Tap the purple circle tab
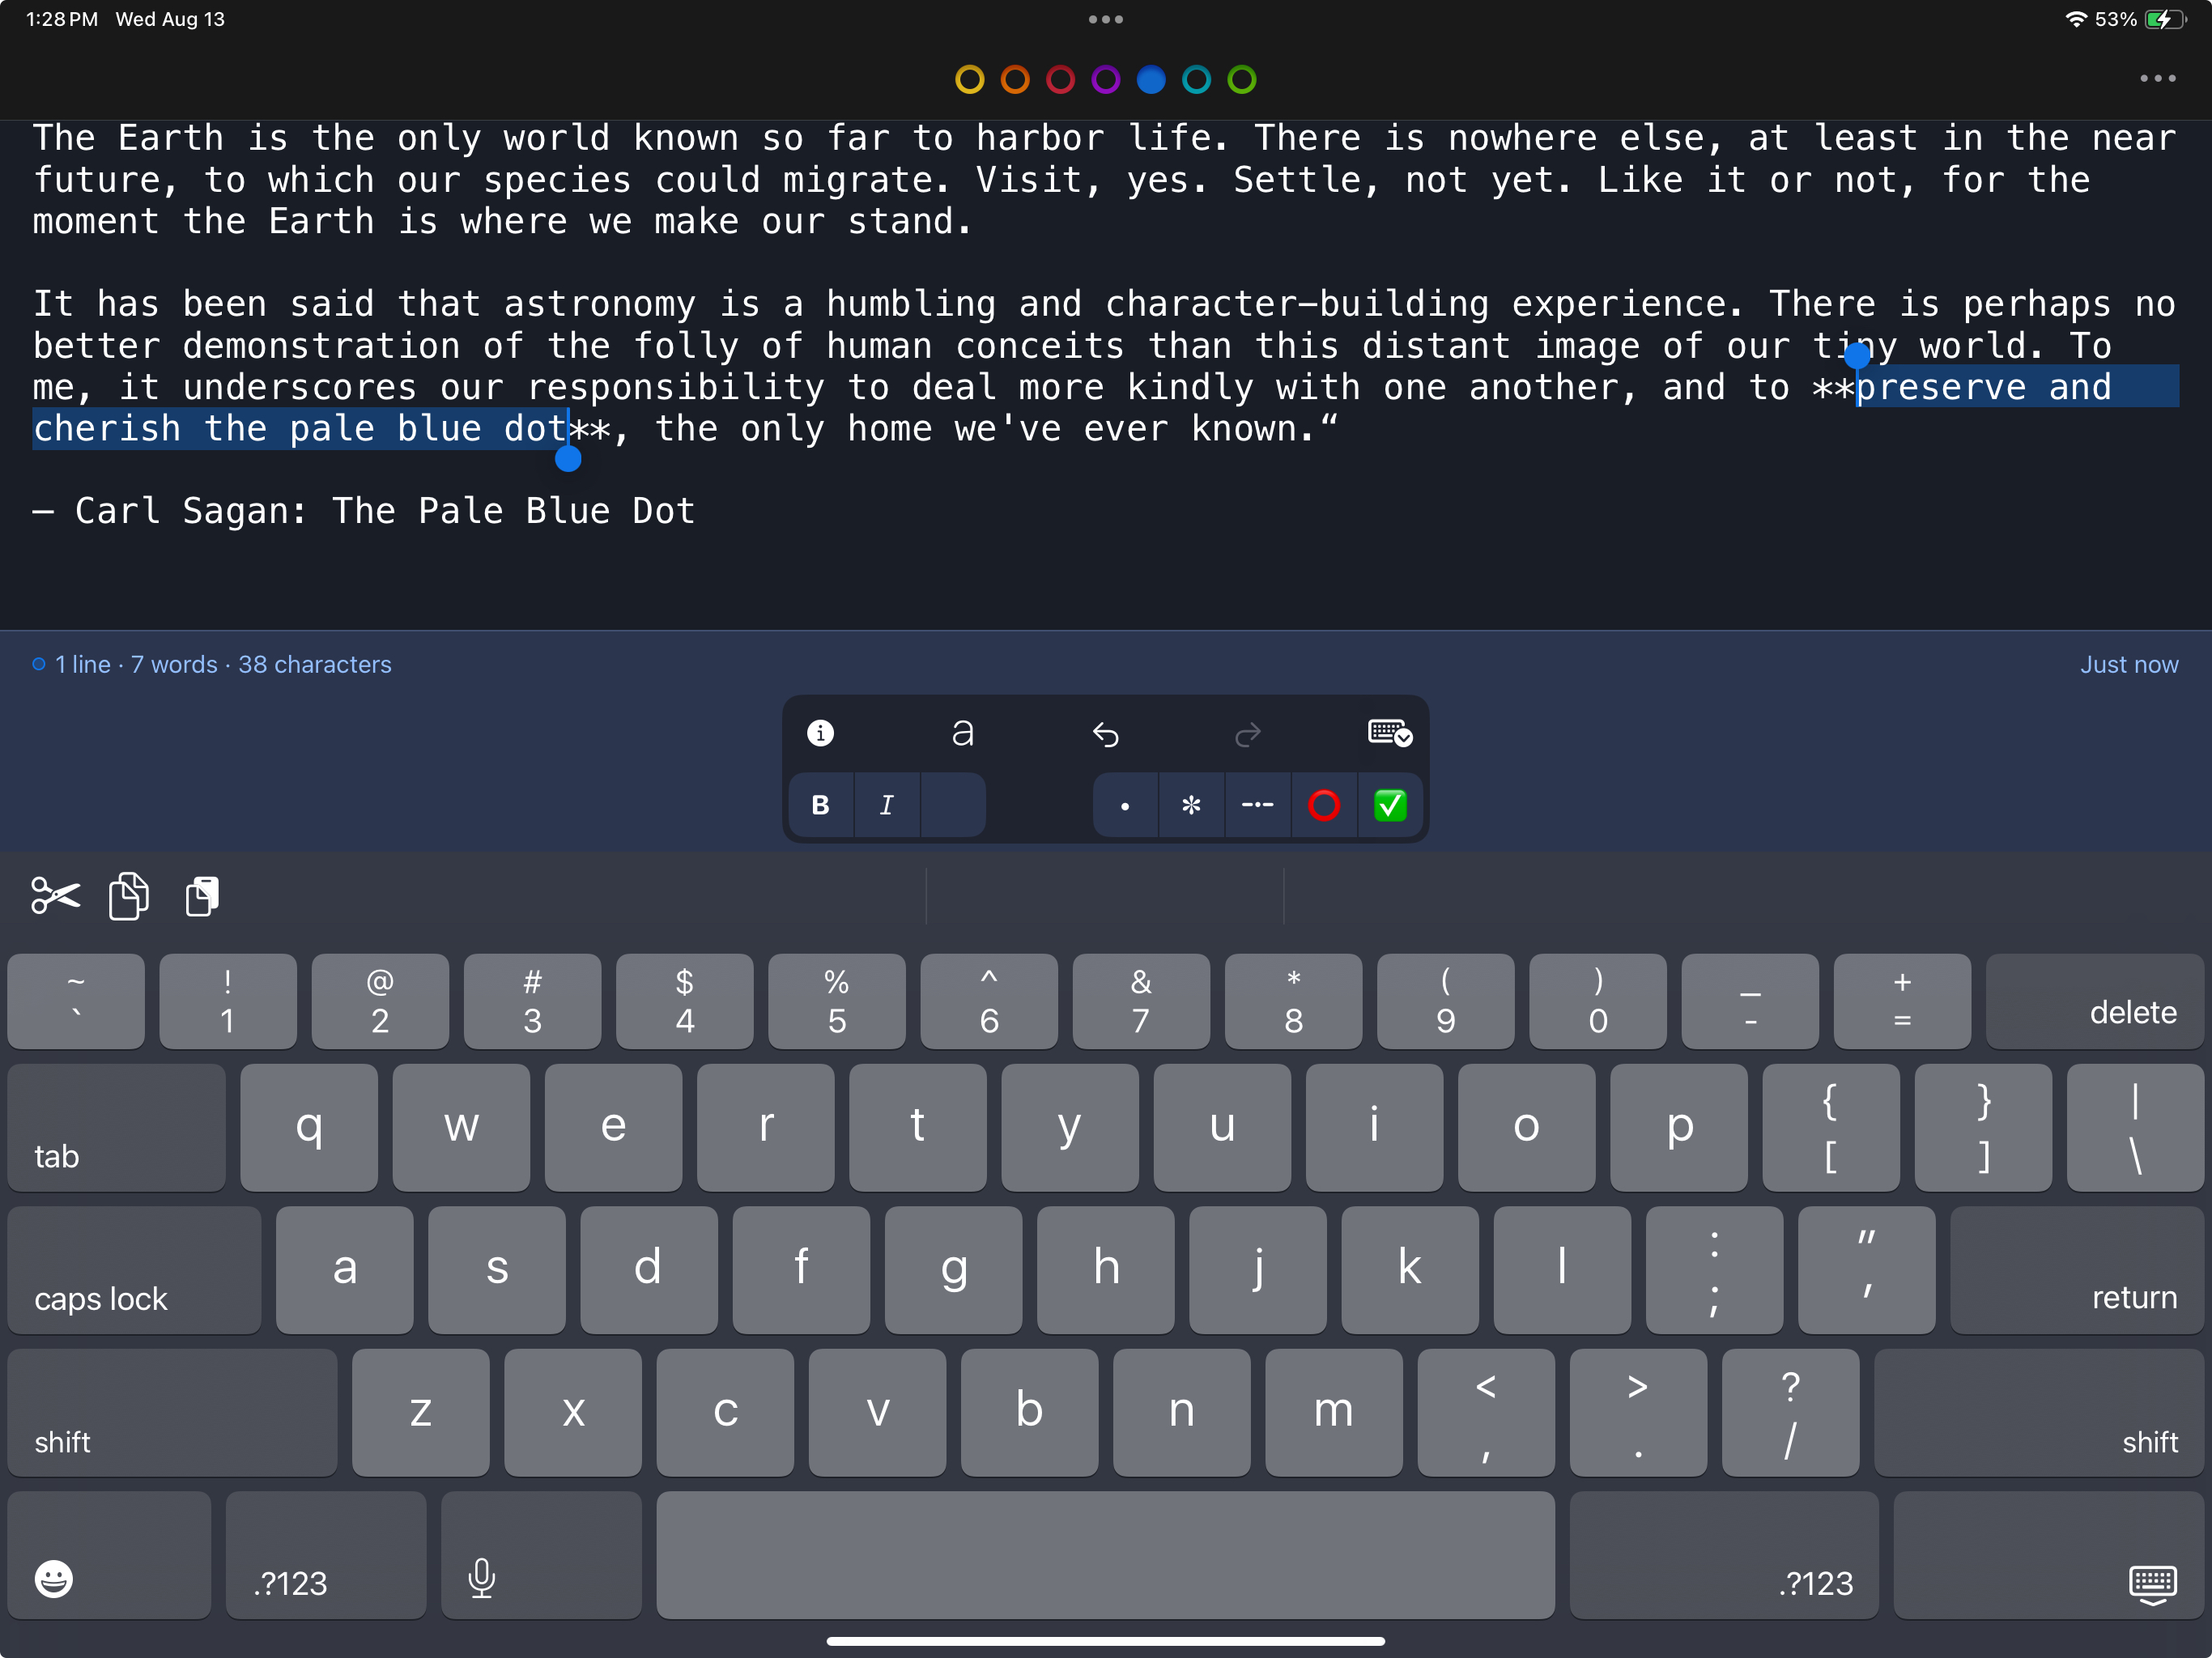Viewport: 2212px width, 1658px height. (x=1106, y=79)
